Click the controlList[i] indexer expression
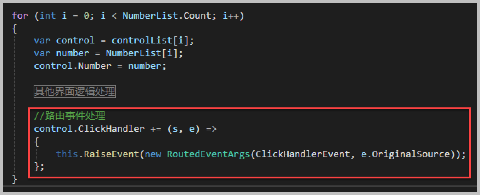Screen dimensions: 480x195 (153, 40)
